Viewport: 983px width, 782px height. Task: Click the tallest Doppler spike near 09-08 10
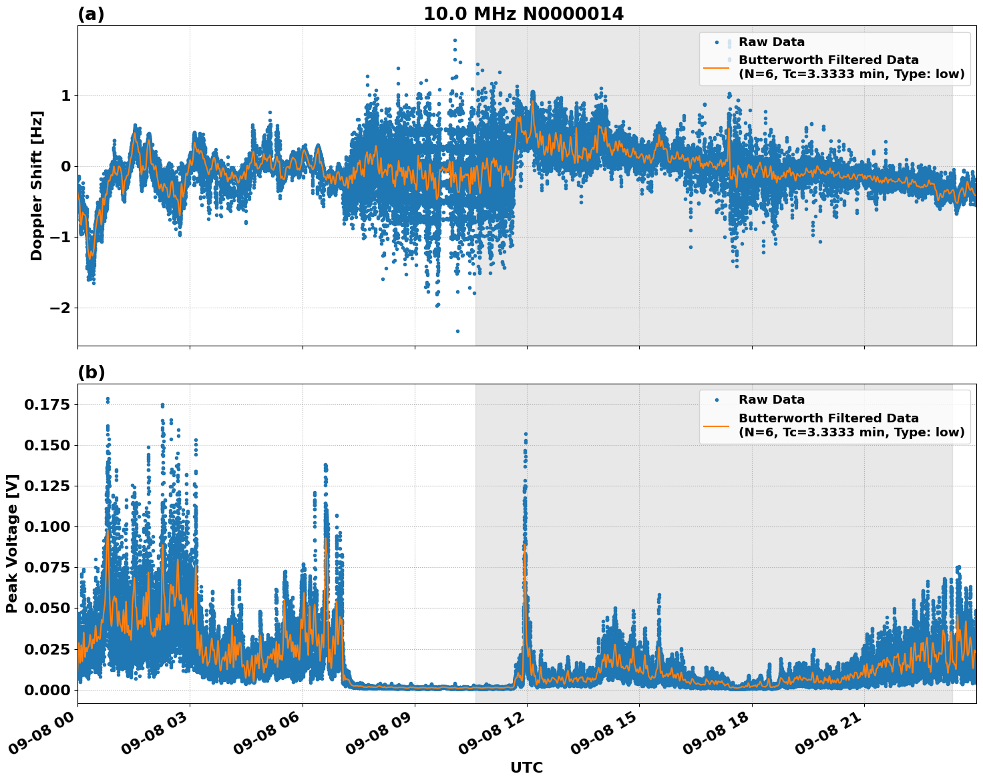454,40
